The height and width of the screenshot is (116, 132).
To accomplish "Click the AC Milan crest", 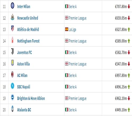I will (12, 74).
